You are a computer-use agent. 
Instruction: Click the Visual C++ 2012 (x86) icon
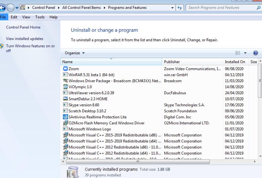click(65, 147)
